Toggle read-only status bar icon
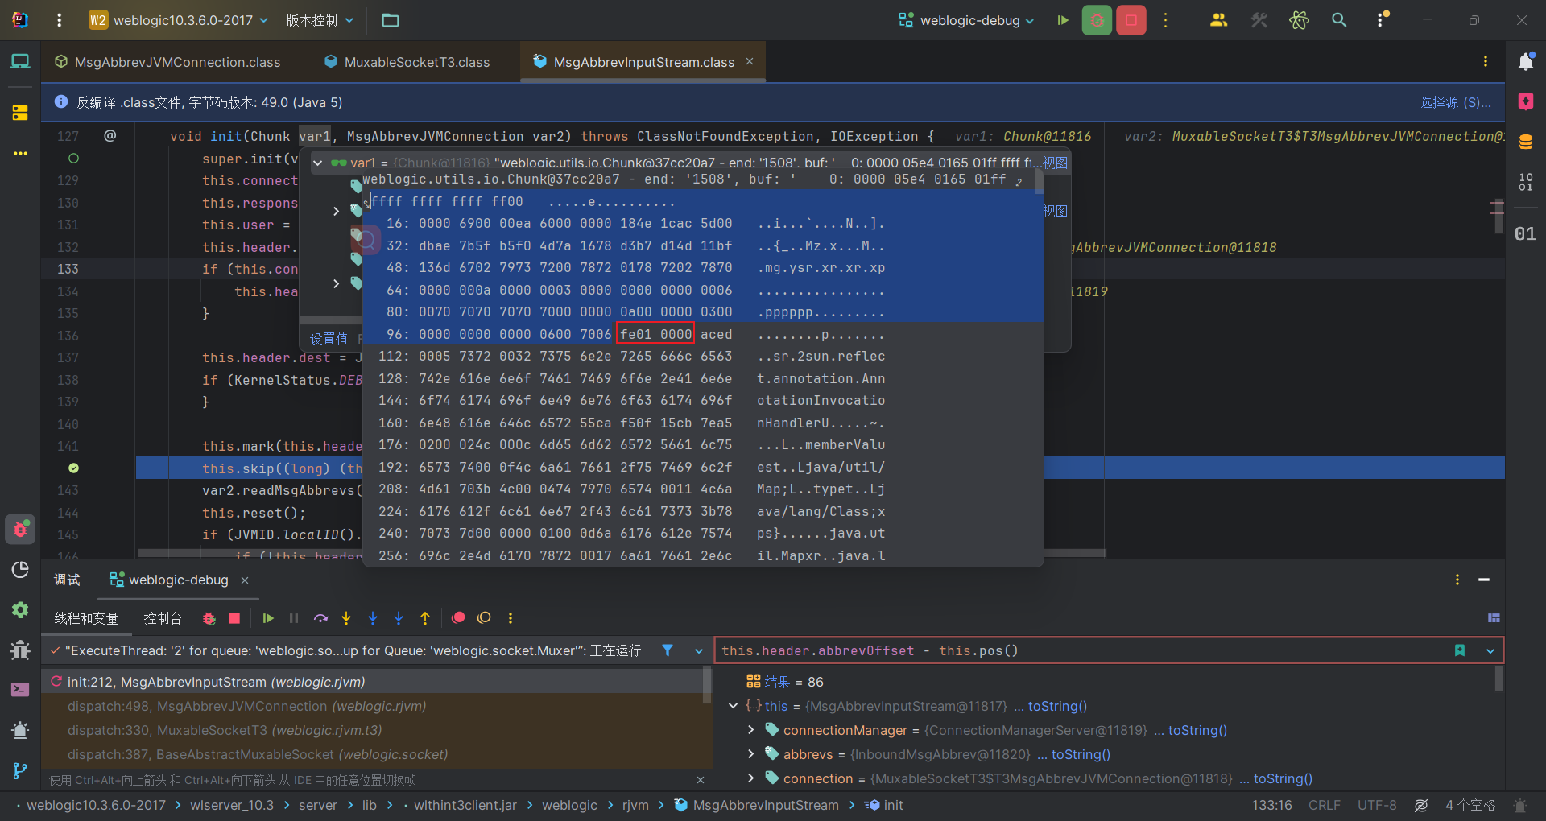 [1421, 805]
